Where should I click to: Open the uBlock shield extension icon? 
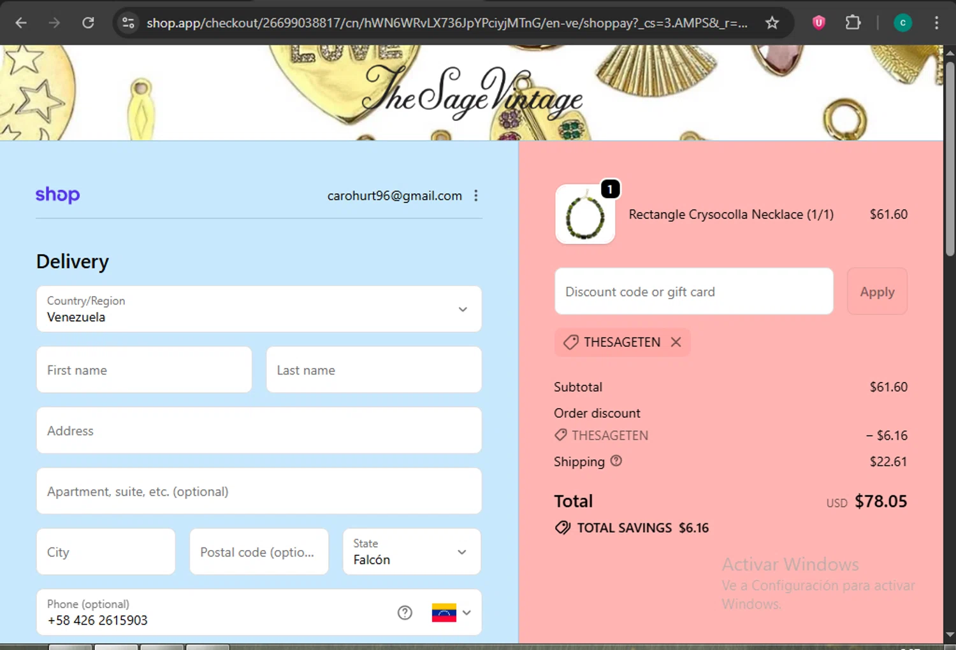[x=819, y=23]
